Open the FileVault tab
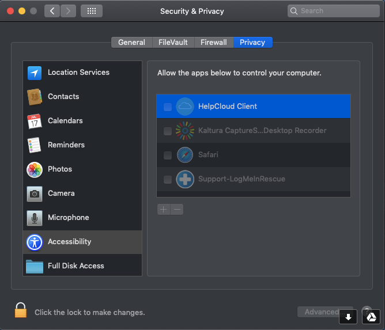Image resolution: width=385 pixels, height=330 pixels. point(173,42)
